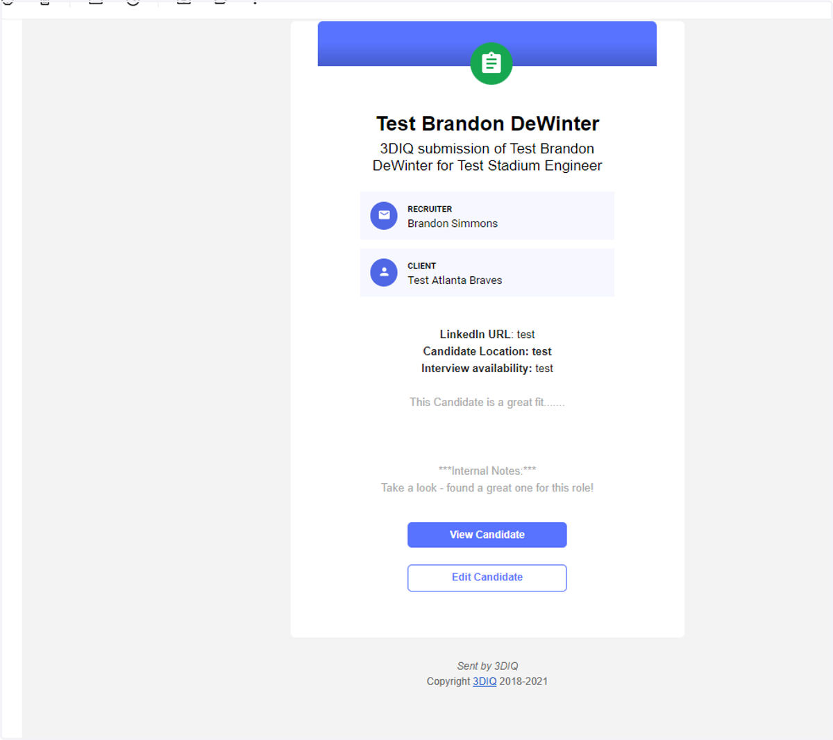Click the CLIENT label

tap(422, 266)
